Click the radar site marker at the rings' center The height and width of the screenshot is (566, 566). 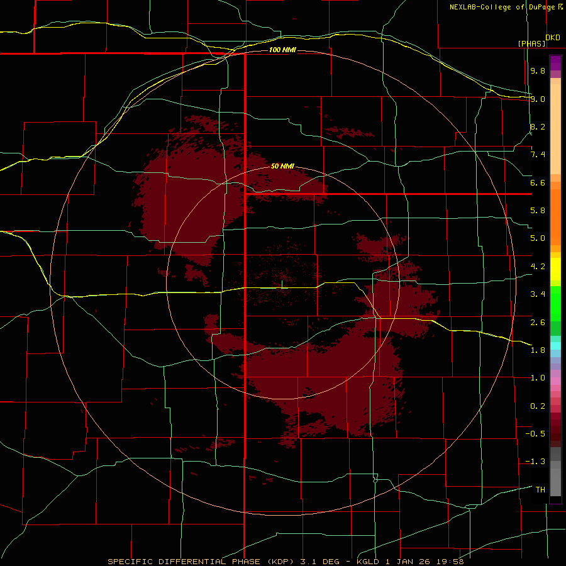point(282,285)
